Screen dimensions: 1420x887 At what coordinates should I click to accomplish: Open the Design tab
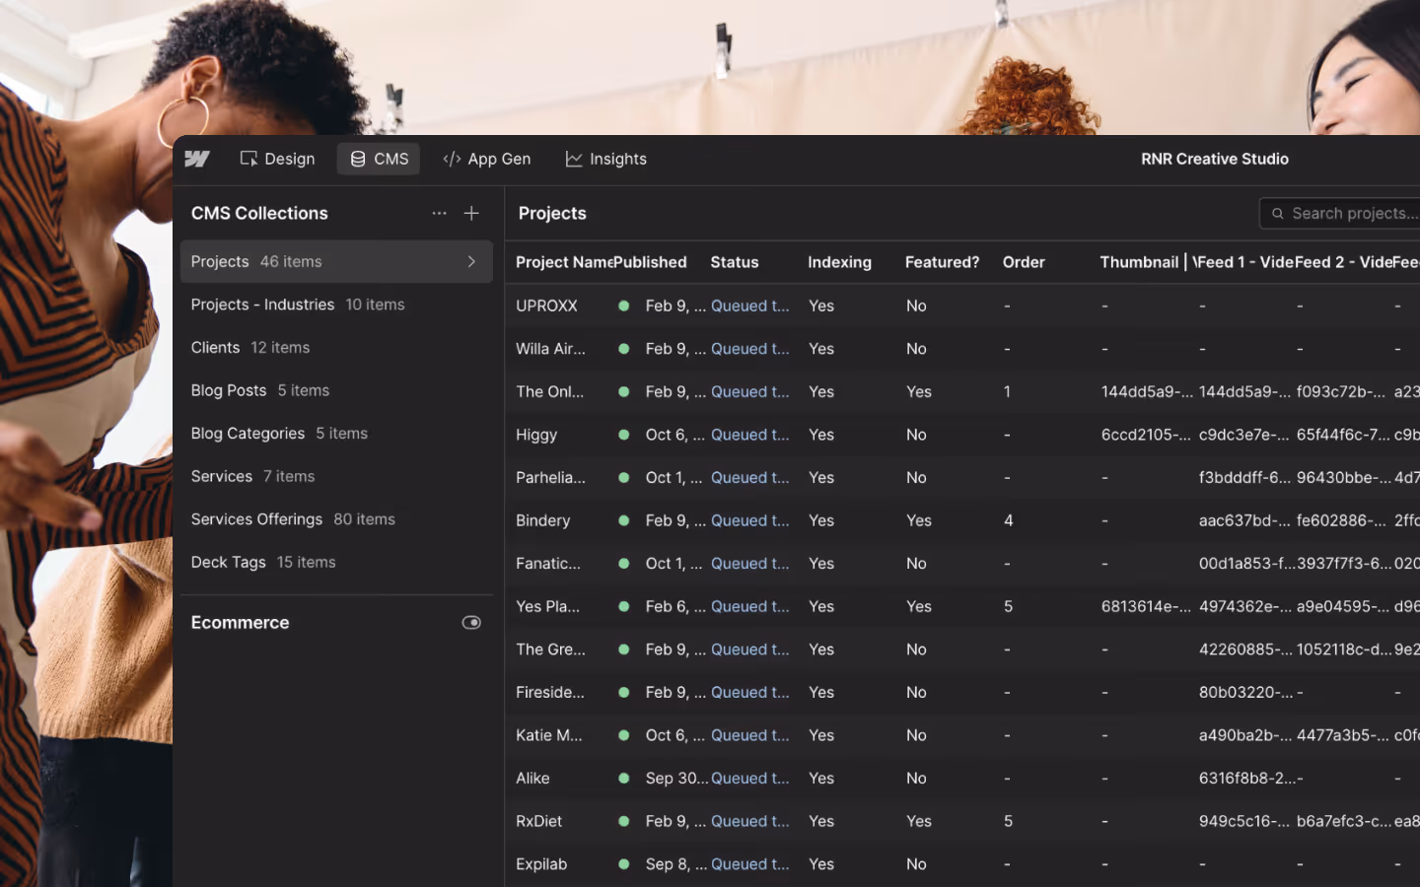click(x=277, y=159)
